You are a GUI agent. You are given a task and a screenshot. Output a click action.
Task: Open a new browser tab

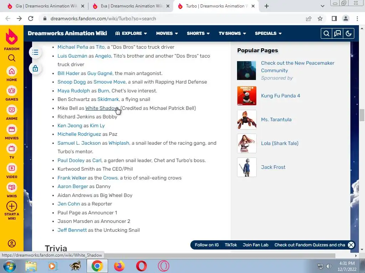pyautogui.click(x=267, y=6)
